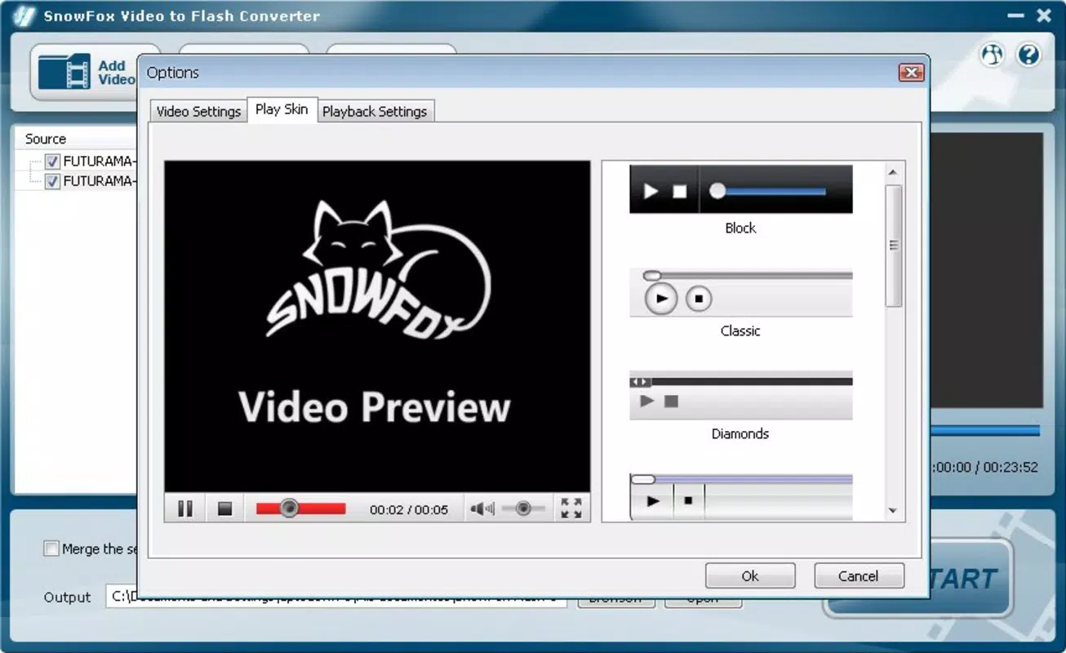Click the 00:02 / 00:05 time display
Screen dimensions: 1066x653
[x=409, y=509]
